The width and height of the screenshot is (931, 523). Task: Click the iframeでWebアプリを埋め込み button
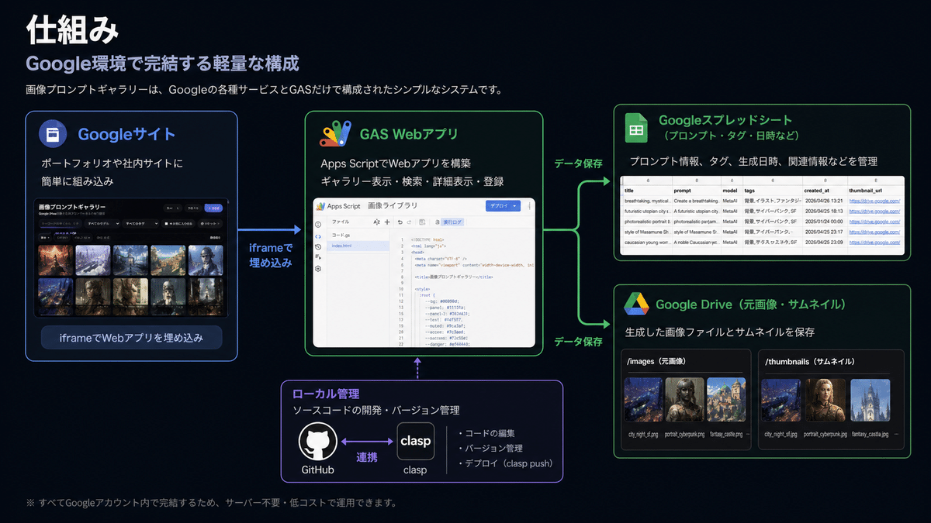(x=130, y=337)
